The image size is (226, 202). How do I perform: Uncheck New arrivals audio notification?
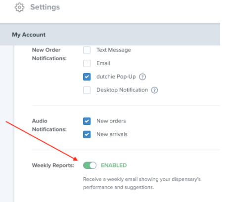coord(87,134)
